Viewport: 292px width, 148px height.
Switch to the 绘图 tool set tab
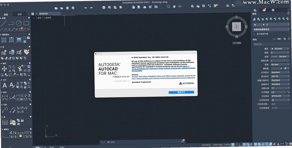[6, 14]
